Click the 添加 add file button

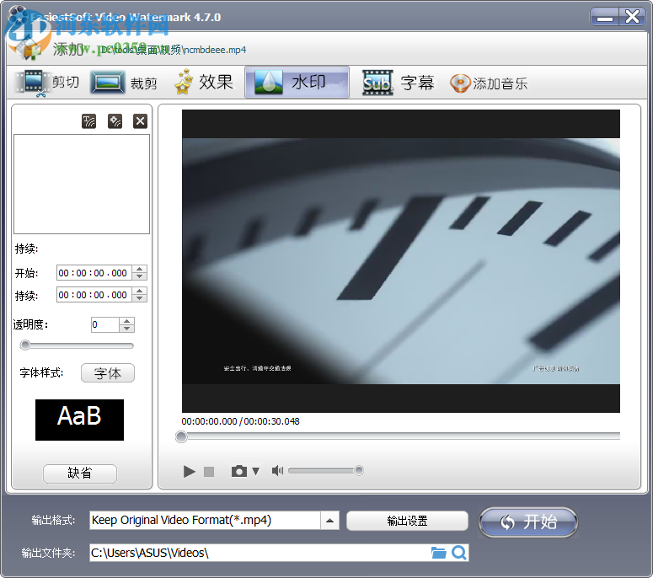(x=68, y=49)
